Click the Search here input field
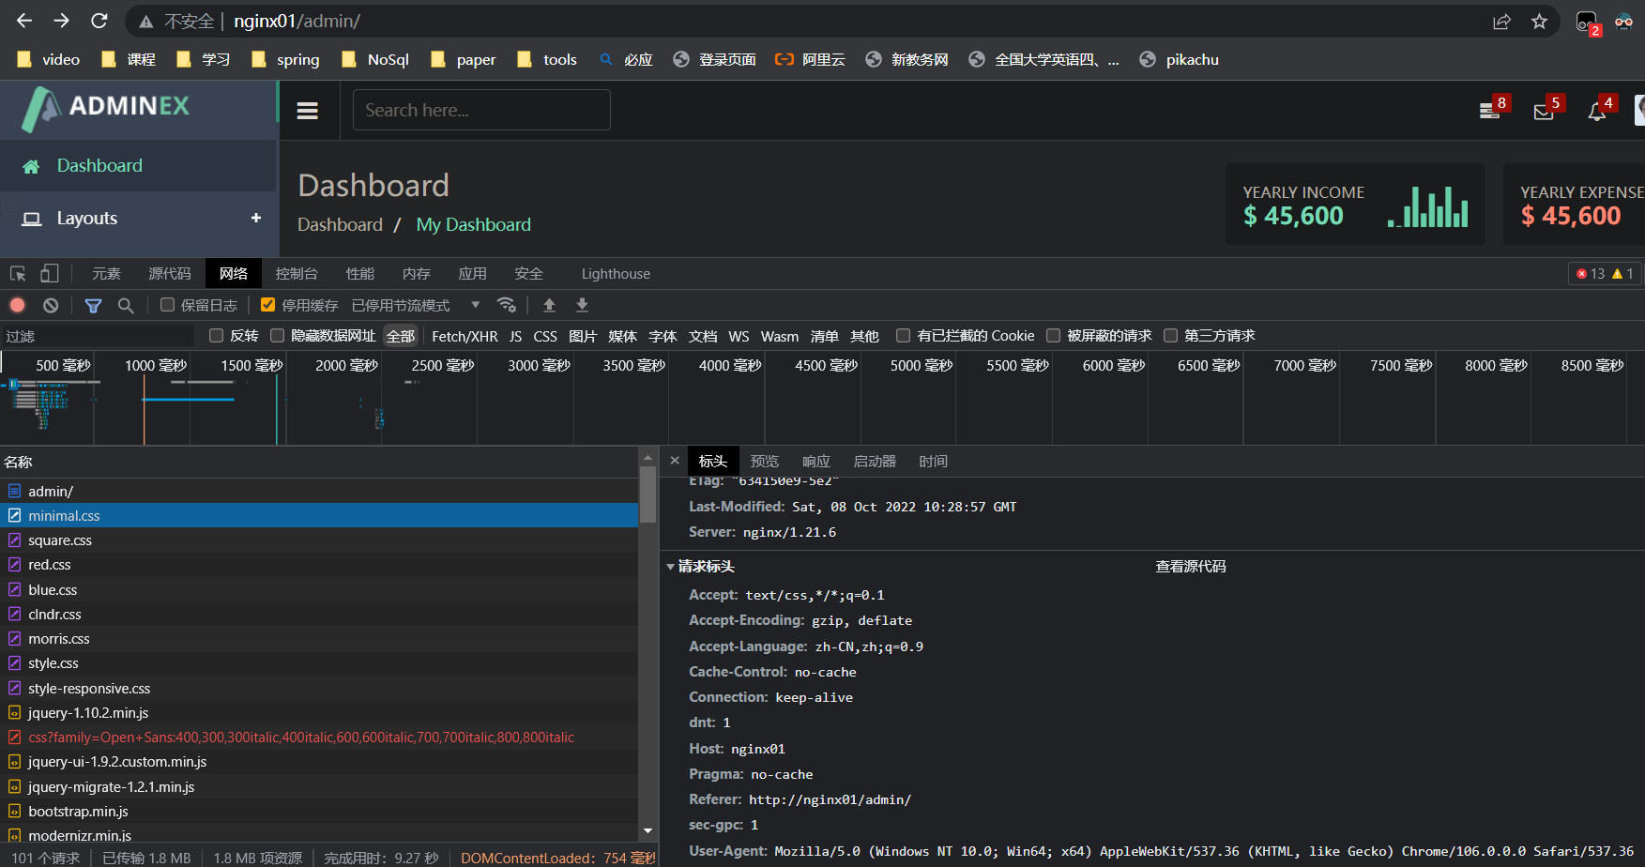The height and width of the screenshot is (867, 1645). (481, 110)
